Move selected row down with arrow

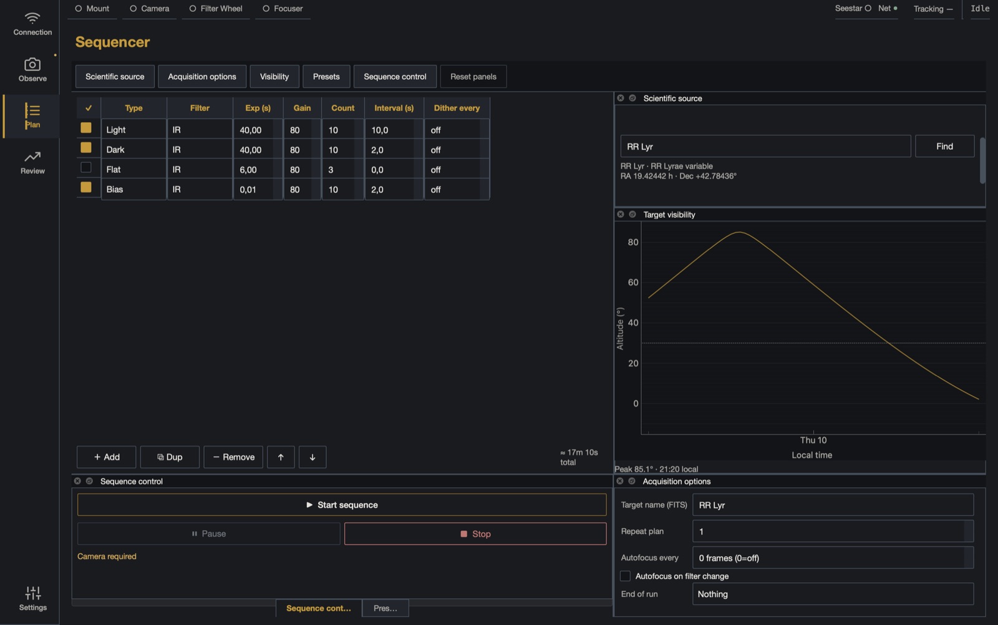312,457
